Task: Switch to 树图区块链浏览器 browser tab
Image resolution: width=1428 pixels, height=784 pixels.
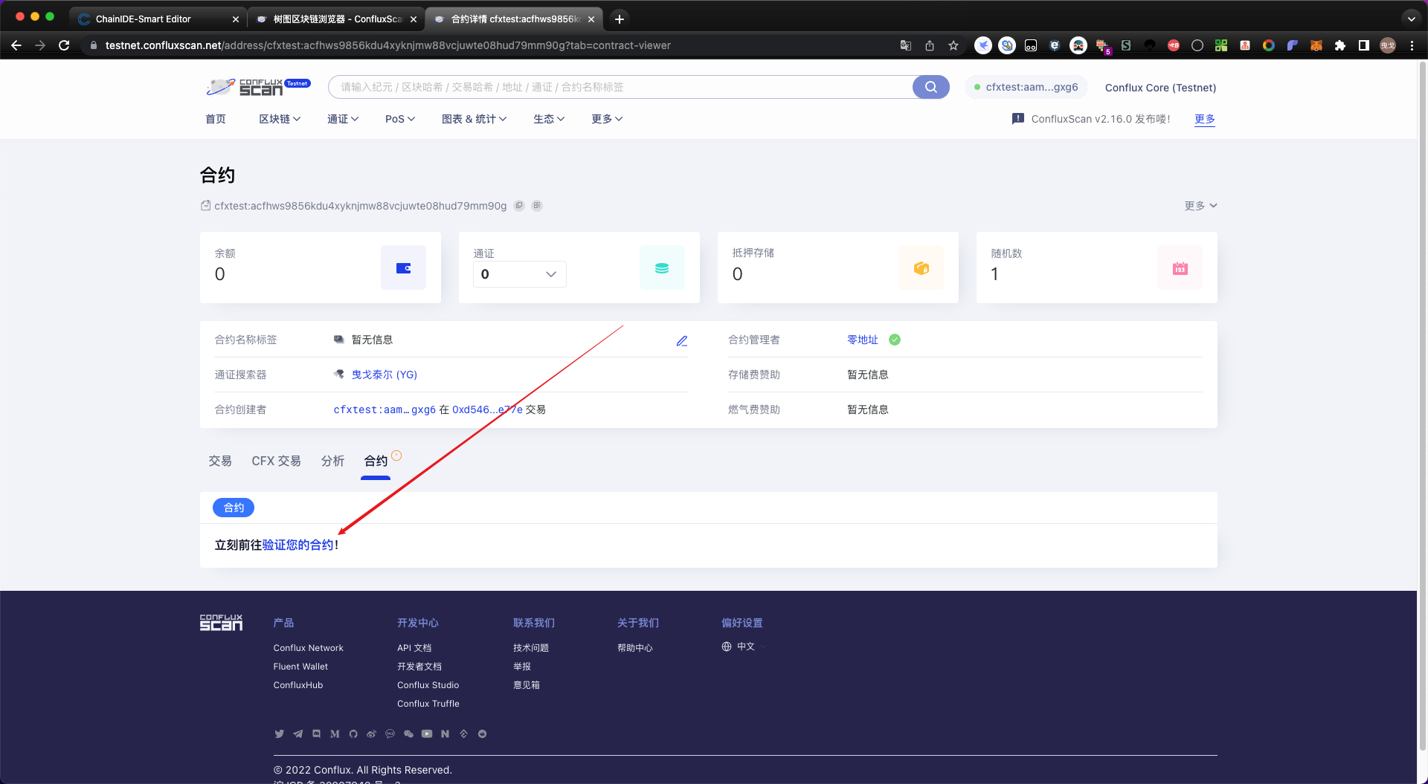Action: click(337, 19)
